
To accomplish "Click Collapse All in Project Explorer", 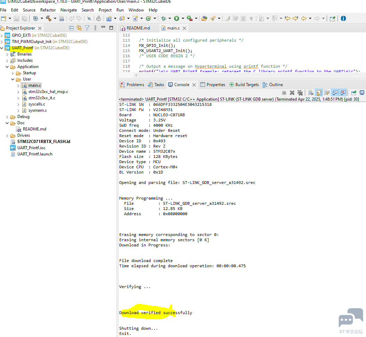I will pos(72,28).
